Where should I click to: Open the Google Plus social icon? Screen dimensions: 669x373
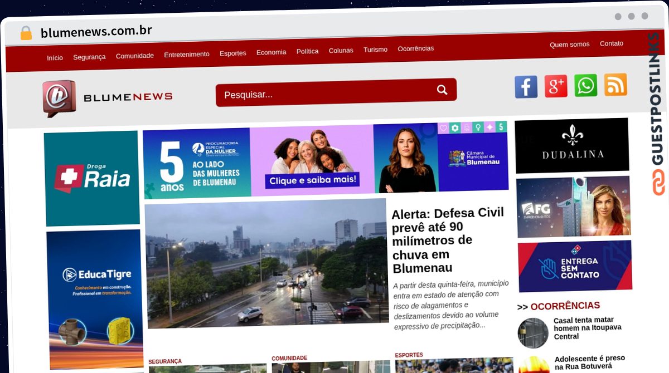556,86
